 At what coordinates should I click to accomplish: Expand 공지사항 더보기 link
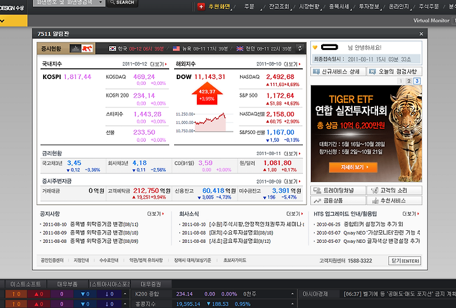(x=156, y=214)
